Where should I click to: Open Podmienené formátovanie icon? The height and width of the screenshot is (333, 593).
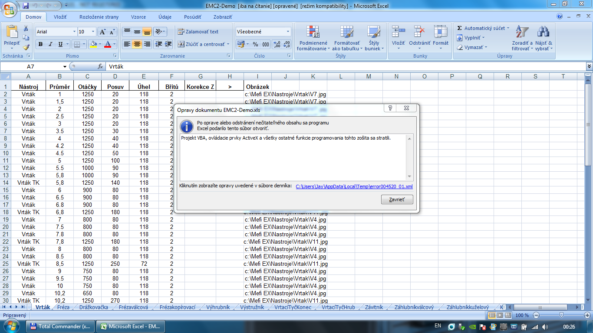point(313,32)
